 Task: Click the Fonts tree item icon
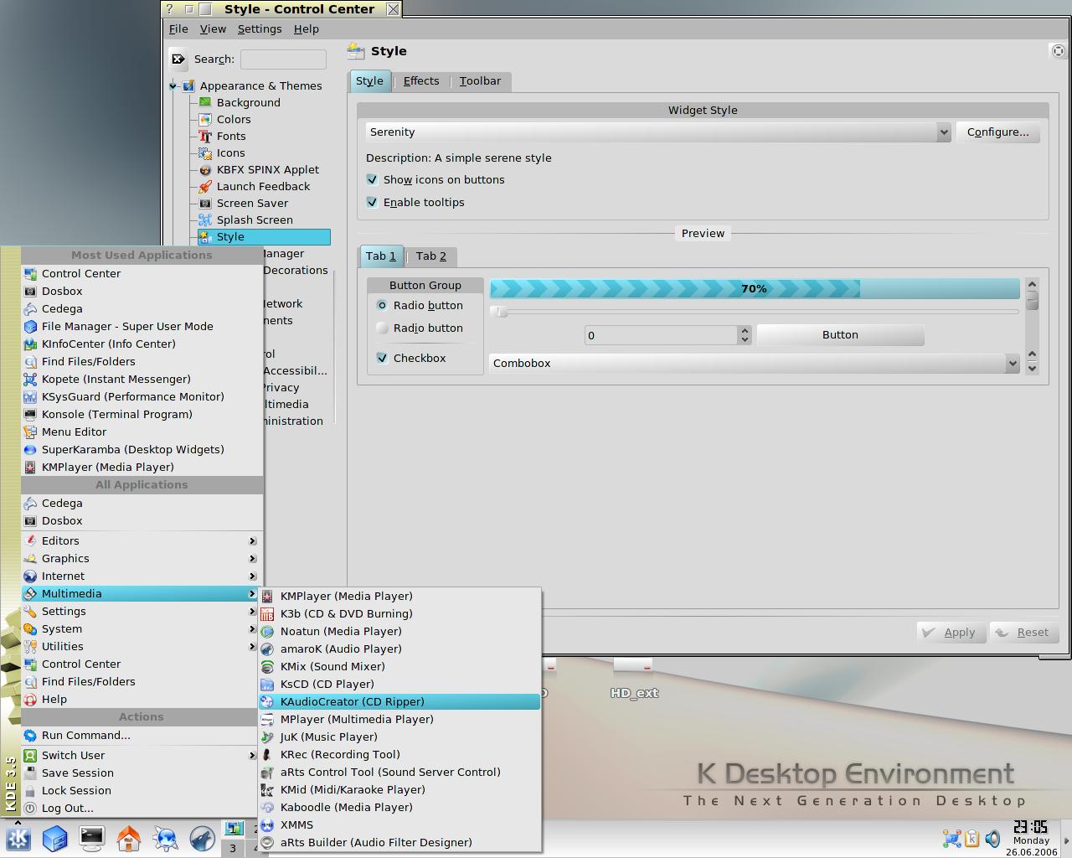(x=205, y=136)
